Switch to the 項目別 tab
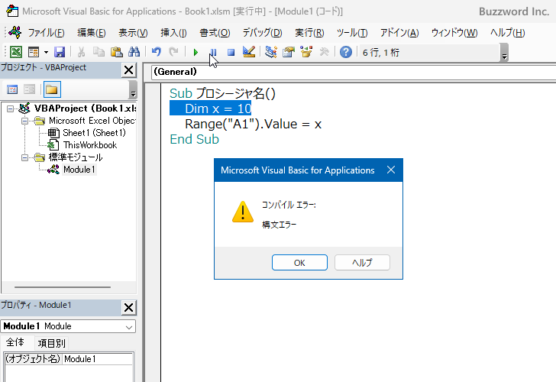556x382 pixels. (x=52, y=343)
